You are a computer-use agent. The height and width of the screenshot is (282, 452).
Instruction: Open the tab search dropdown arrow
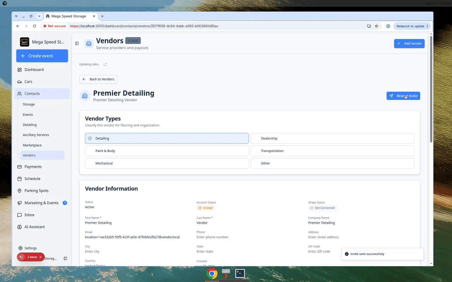coord(39,16)
